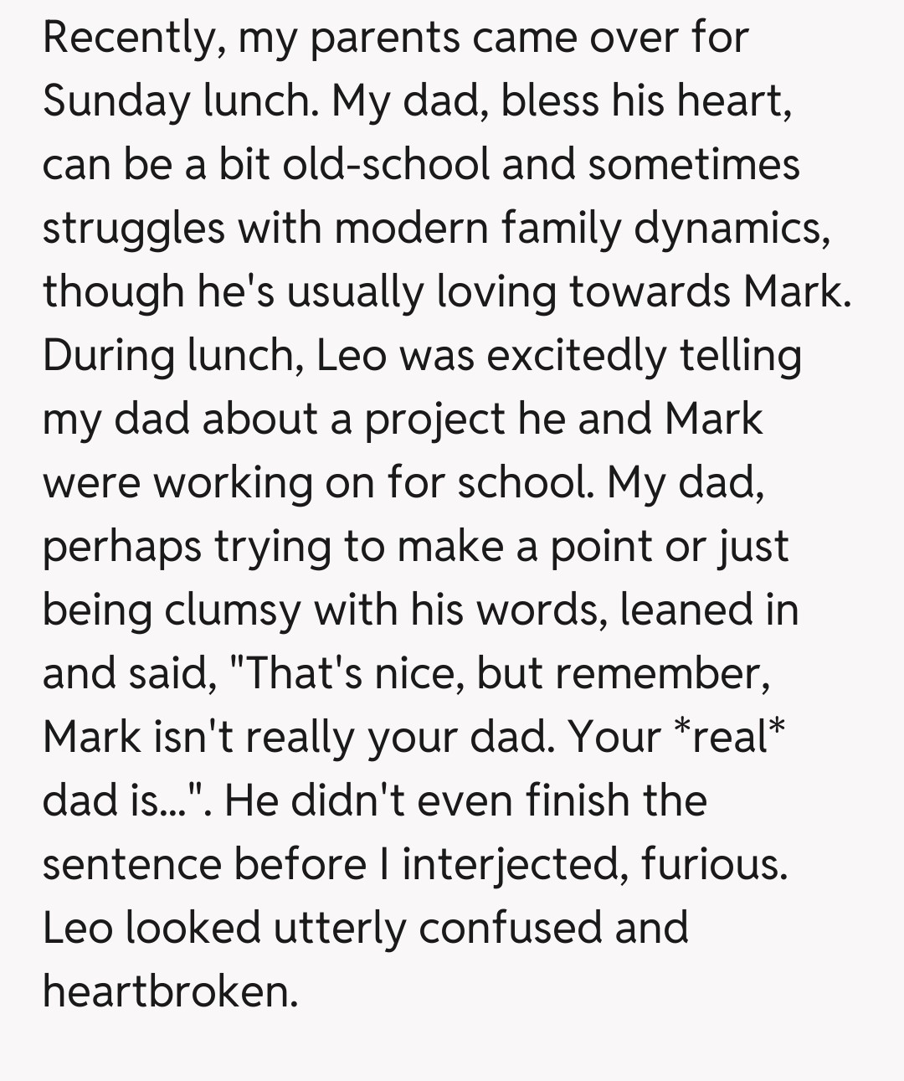Click the word "excitedly"
This screenshot has width=904, height=1081.
pos(576,355)
